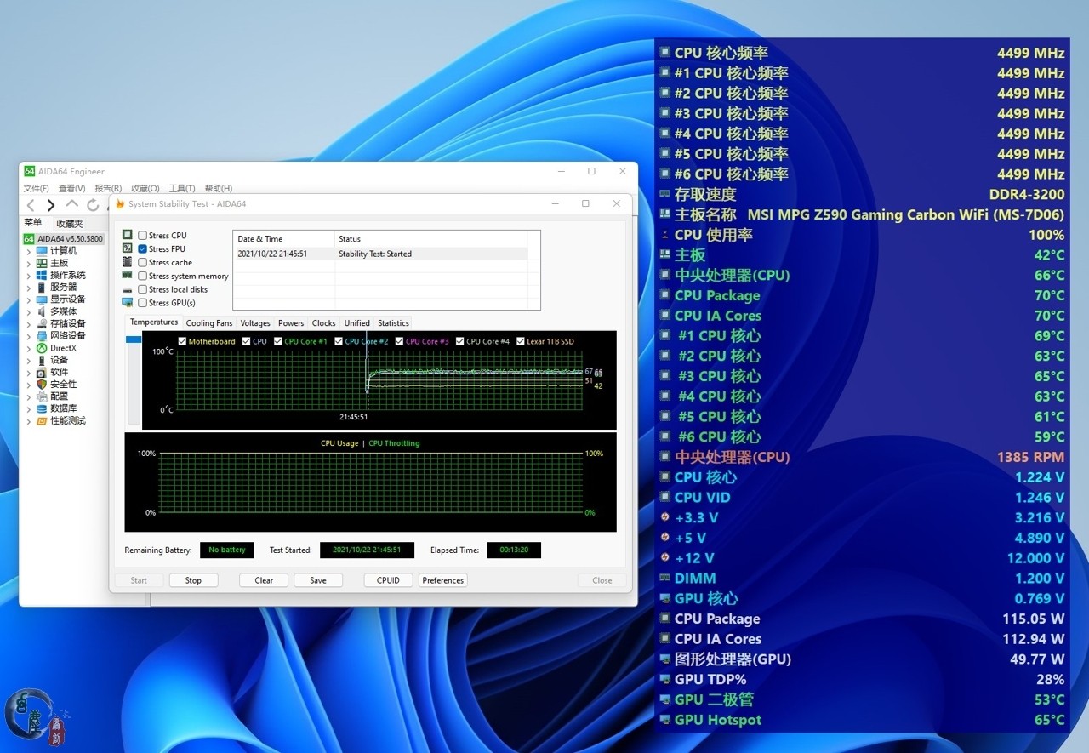Viewport: 1089px width, 753px height.
Task: Open the 报告(R) menu in AIDA64
Action: pyautogui.click(x=108, y=188)
